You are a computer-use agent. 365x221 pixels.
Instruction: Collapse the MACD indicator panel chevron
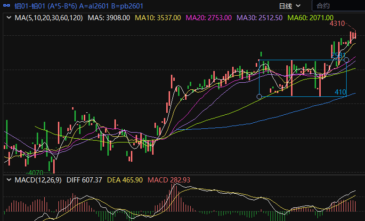pos(8,180)
